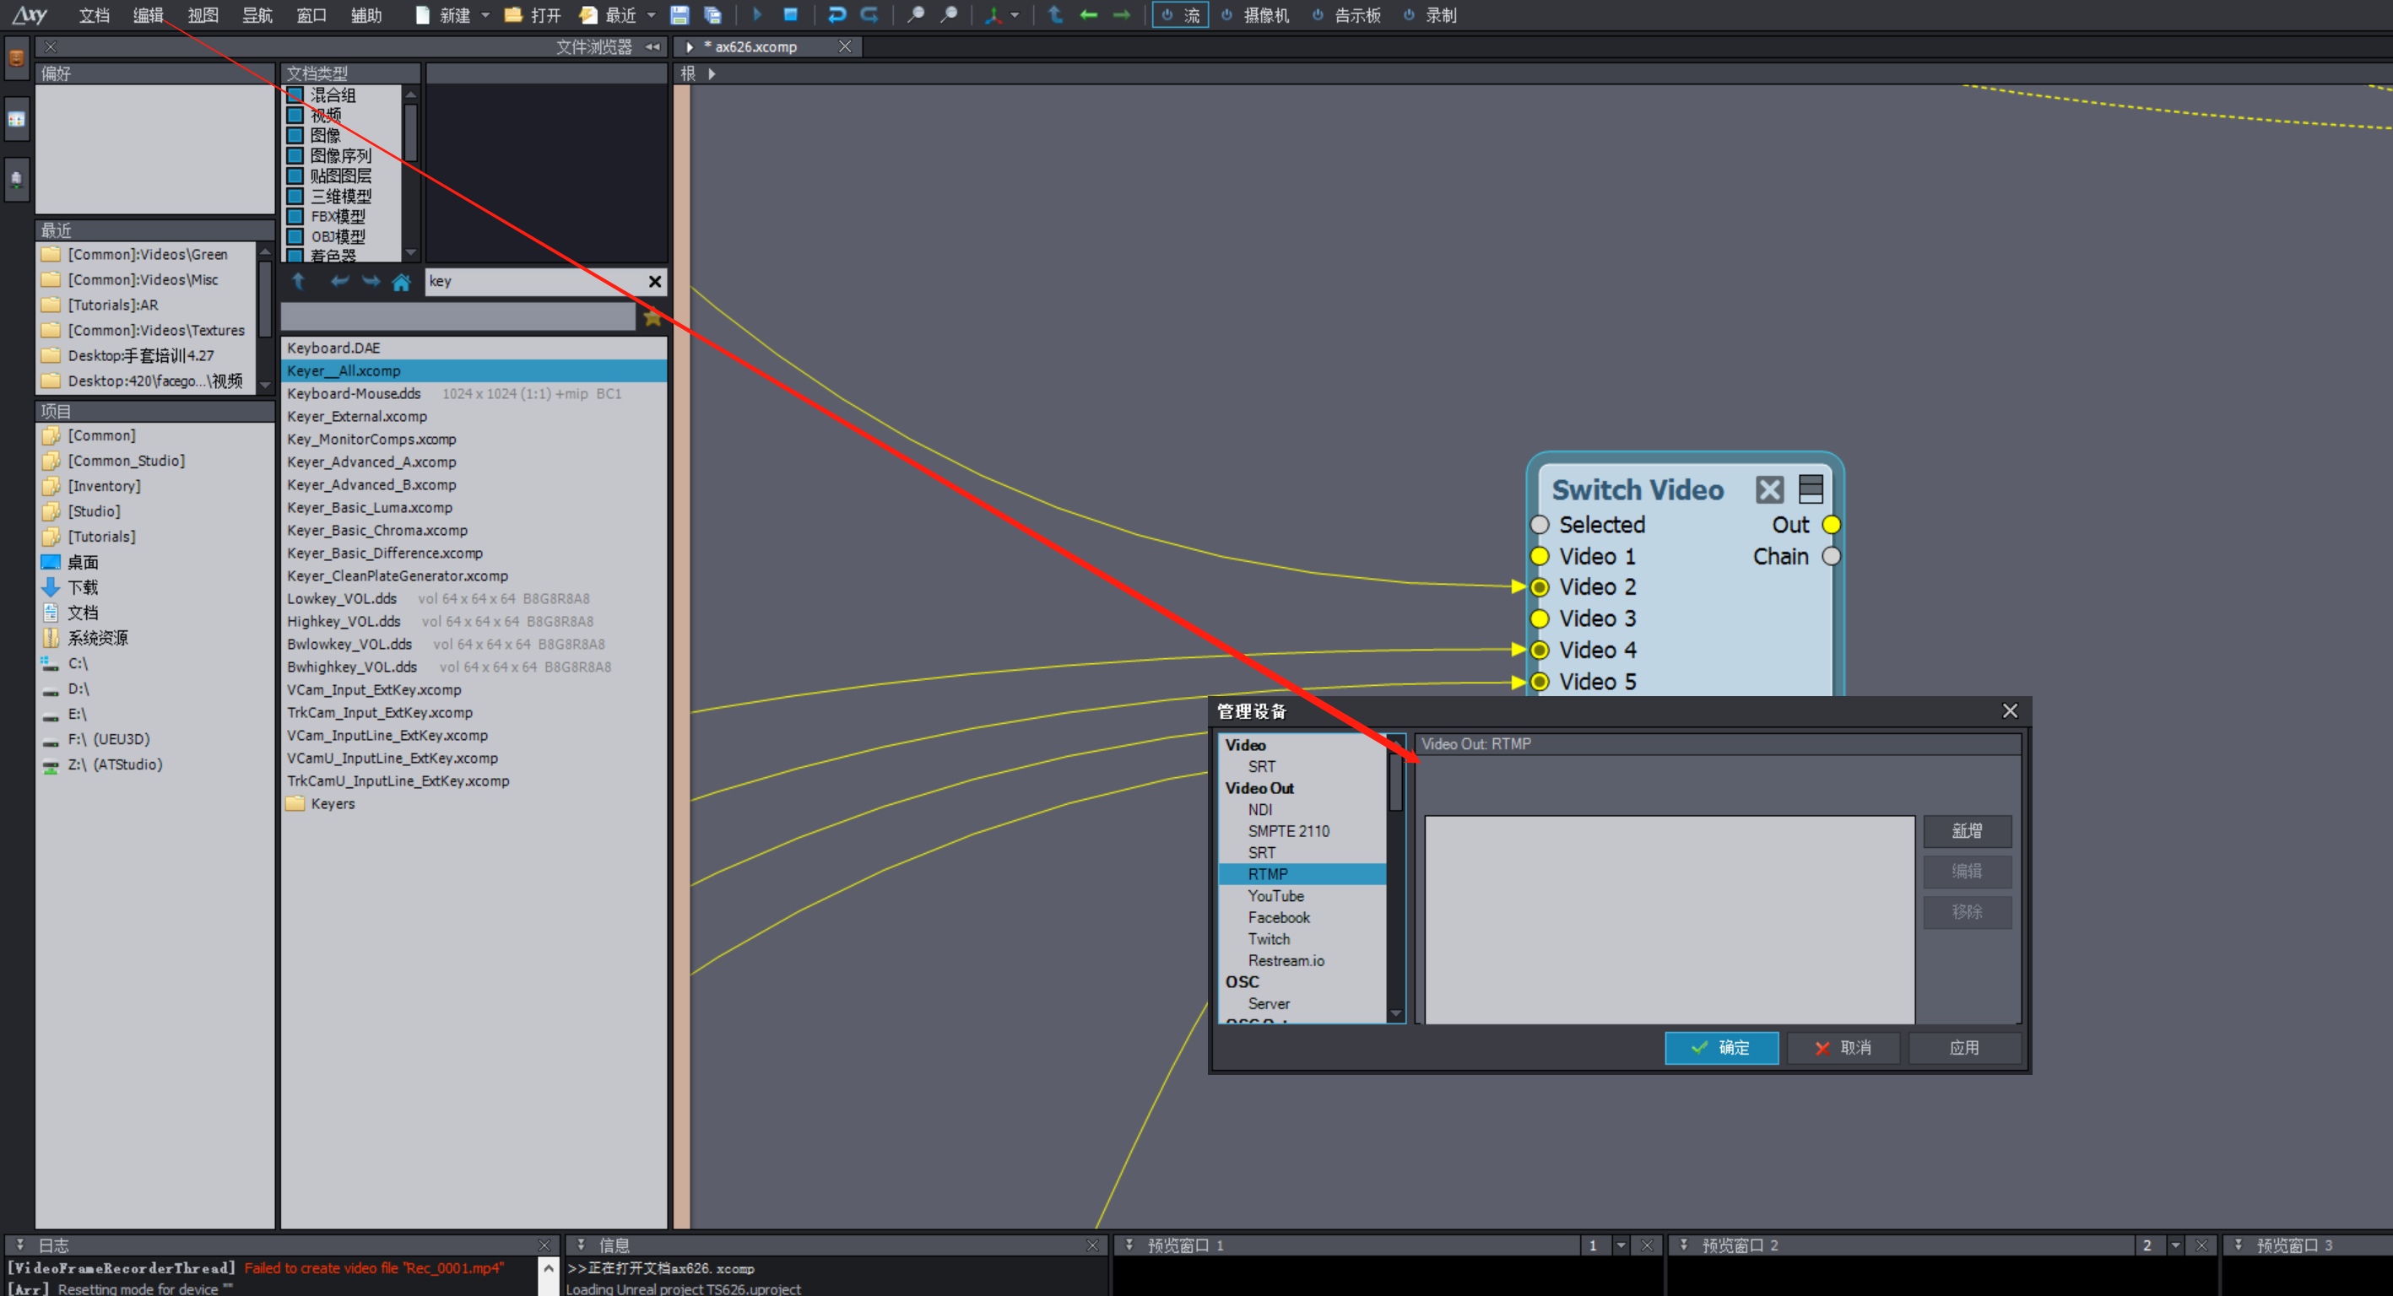Click the Switch Video node list icon

coord(1811,489)
